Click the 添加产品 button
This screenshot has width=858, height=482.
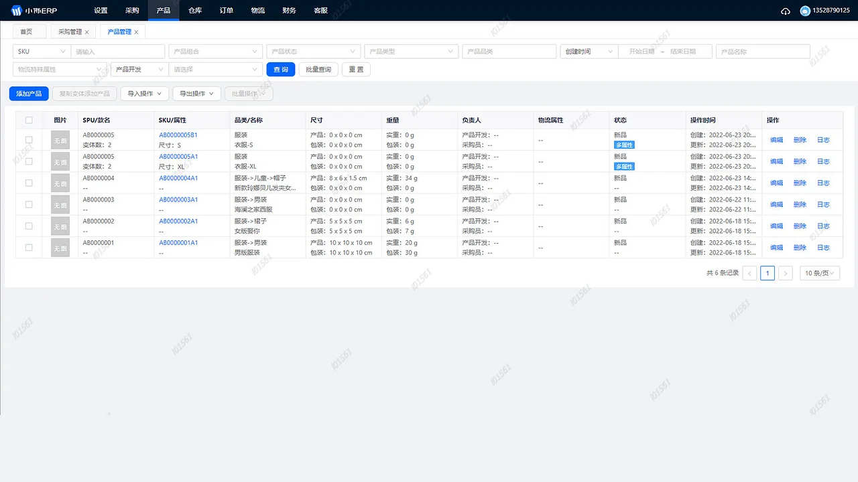(28, 94)
